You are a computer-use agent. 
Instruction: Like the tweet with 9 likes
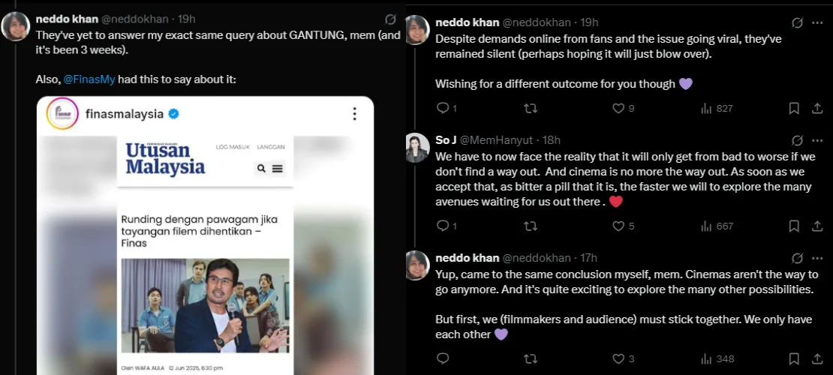[x=618, y=109]
